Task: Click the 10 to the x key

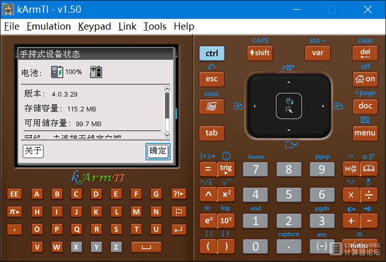Action: [226, 221]
